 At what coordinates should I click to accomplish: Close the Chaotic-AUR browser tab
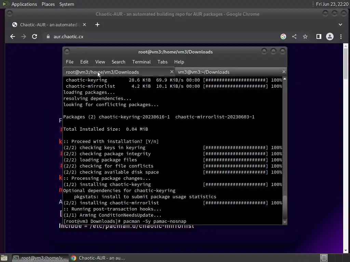pos(84,25)
